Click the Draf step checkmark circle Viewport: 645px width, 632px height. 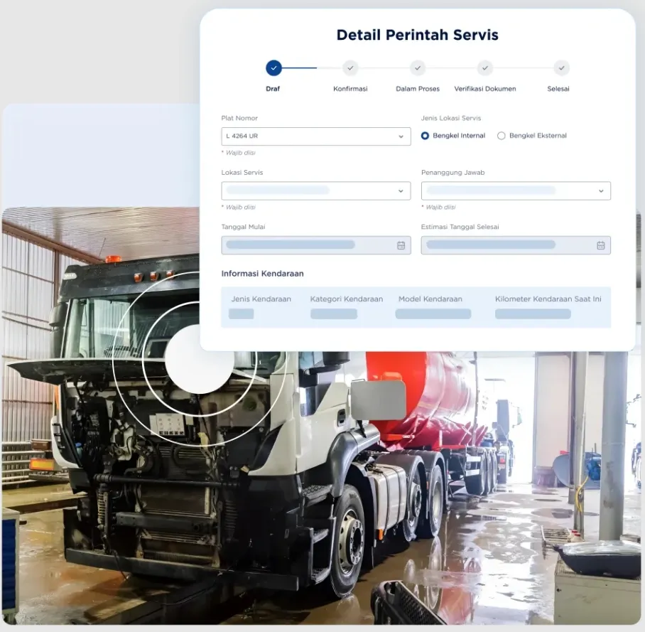coord(273,68)
